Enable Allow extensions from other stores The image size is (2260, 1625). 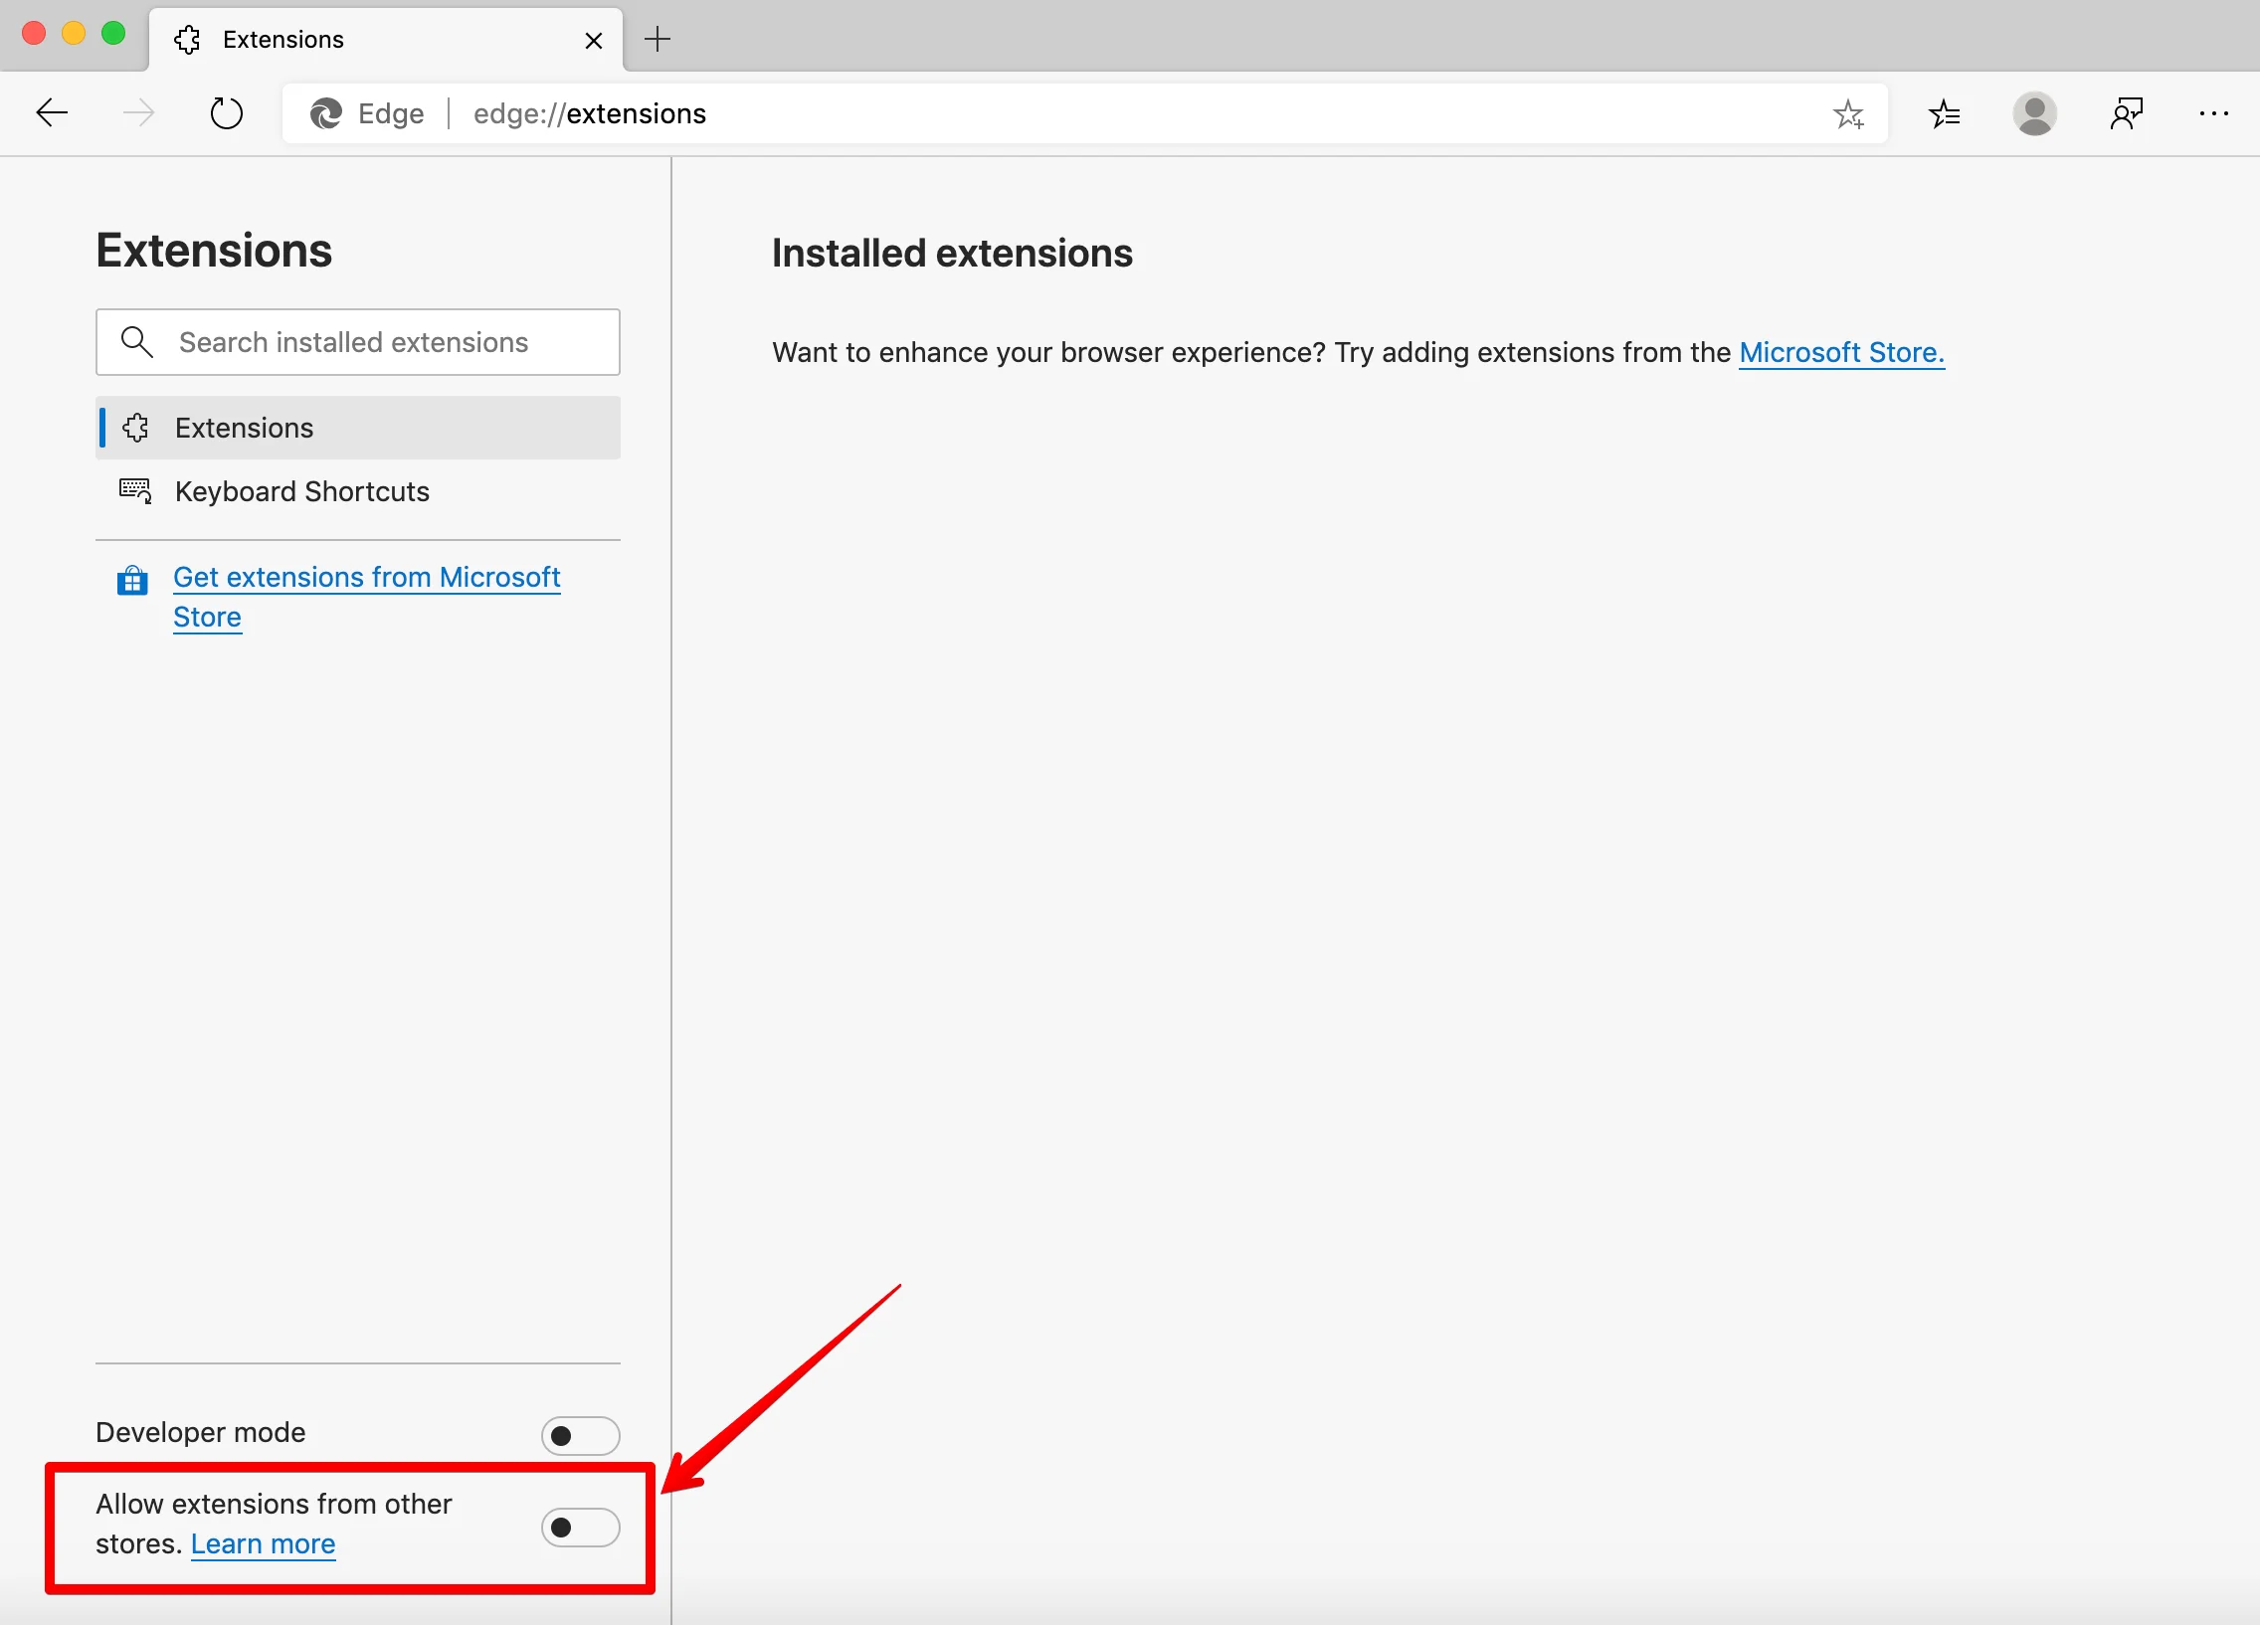pyautogui.click(x=579, y=1525)
